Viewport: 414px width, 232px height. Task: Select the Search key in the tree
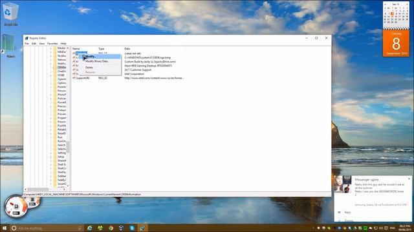pos(61,145)
